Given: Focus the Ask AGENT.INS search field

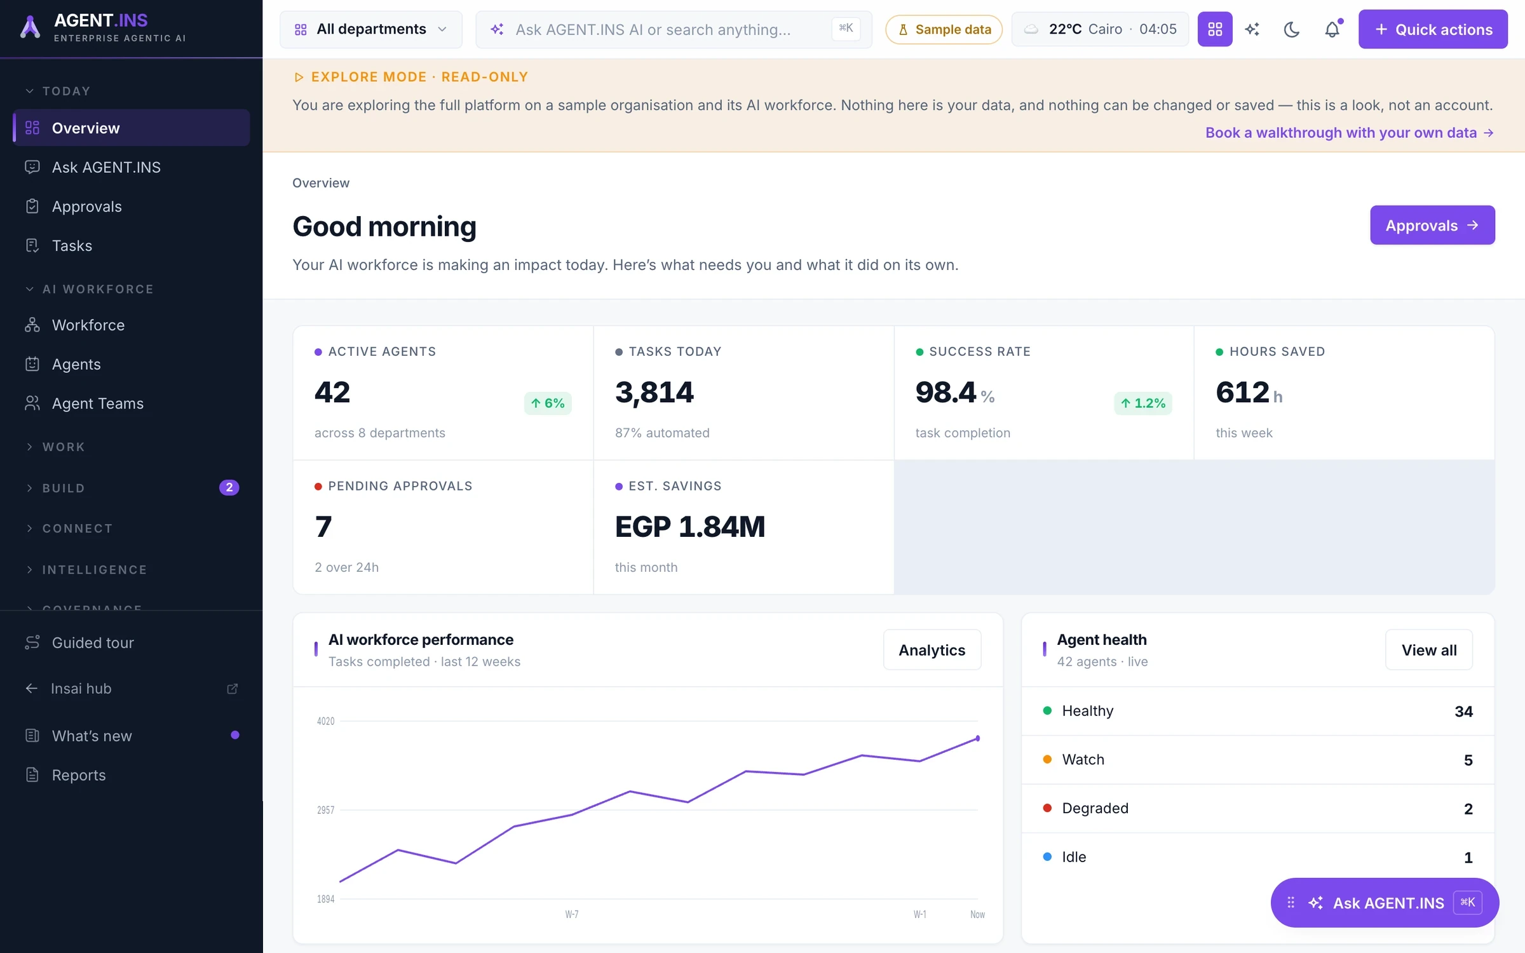Looking at the screenshot, I should [674, 29].
